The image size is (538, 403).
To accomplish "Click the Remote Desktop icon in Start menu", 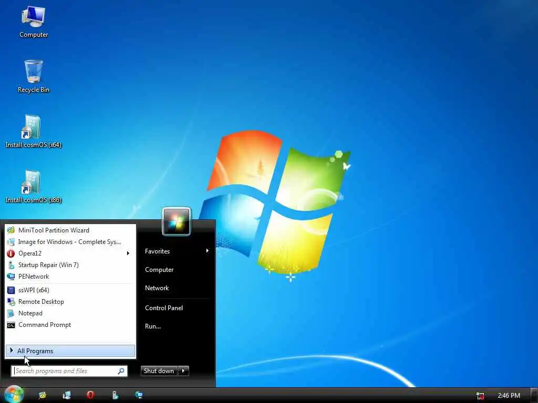I will coord(11,302).
